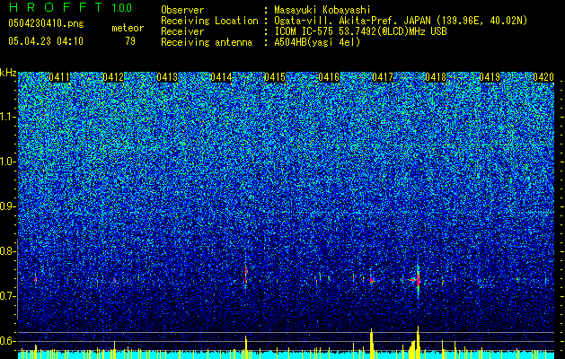Viewport: 565px width, 359px height.
Task: Click the 0412 time marker
Action: tap(113, 77)
